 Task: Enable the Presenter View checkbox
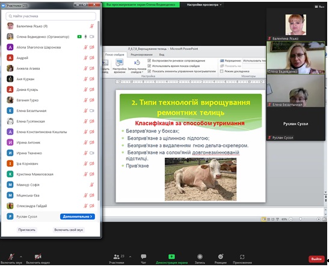point(222,71)
